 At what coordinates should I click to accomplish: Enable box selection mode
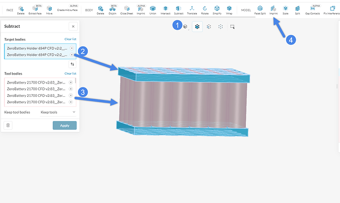click(232, 27)
